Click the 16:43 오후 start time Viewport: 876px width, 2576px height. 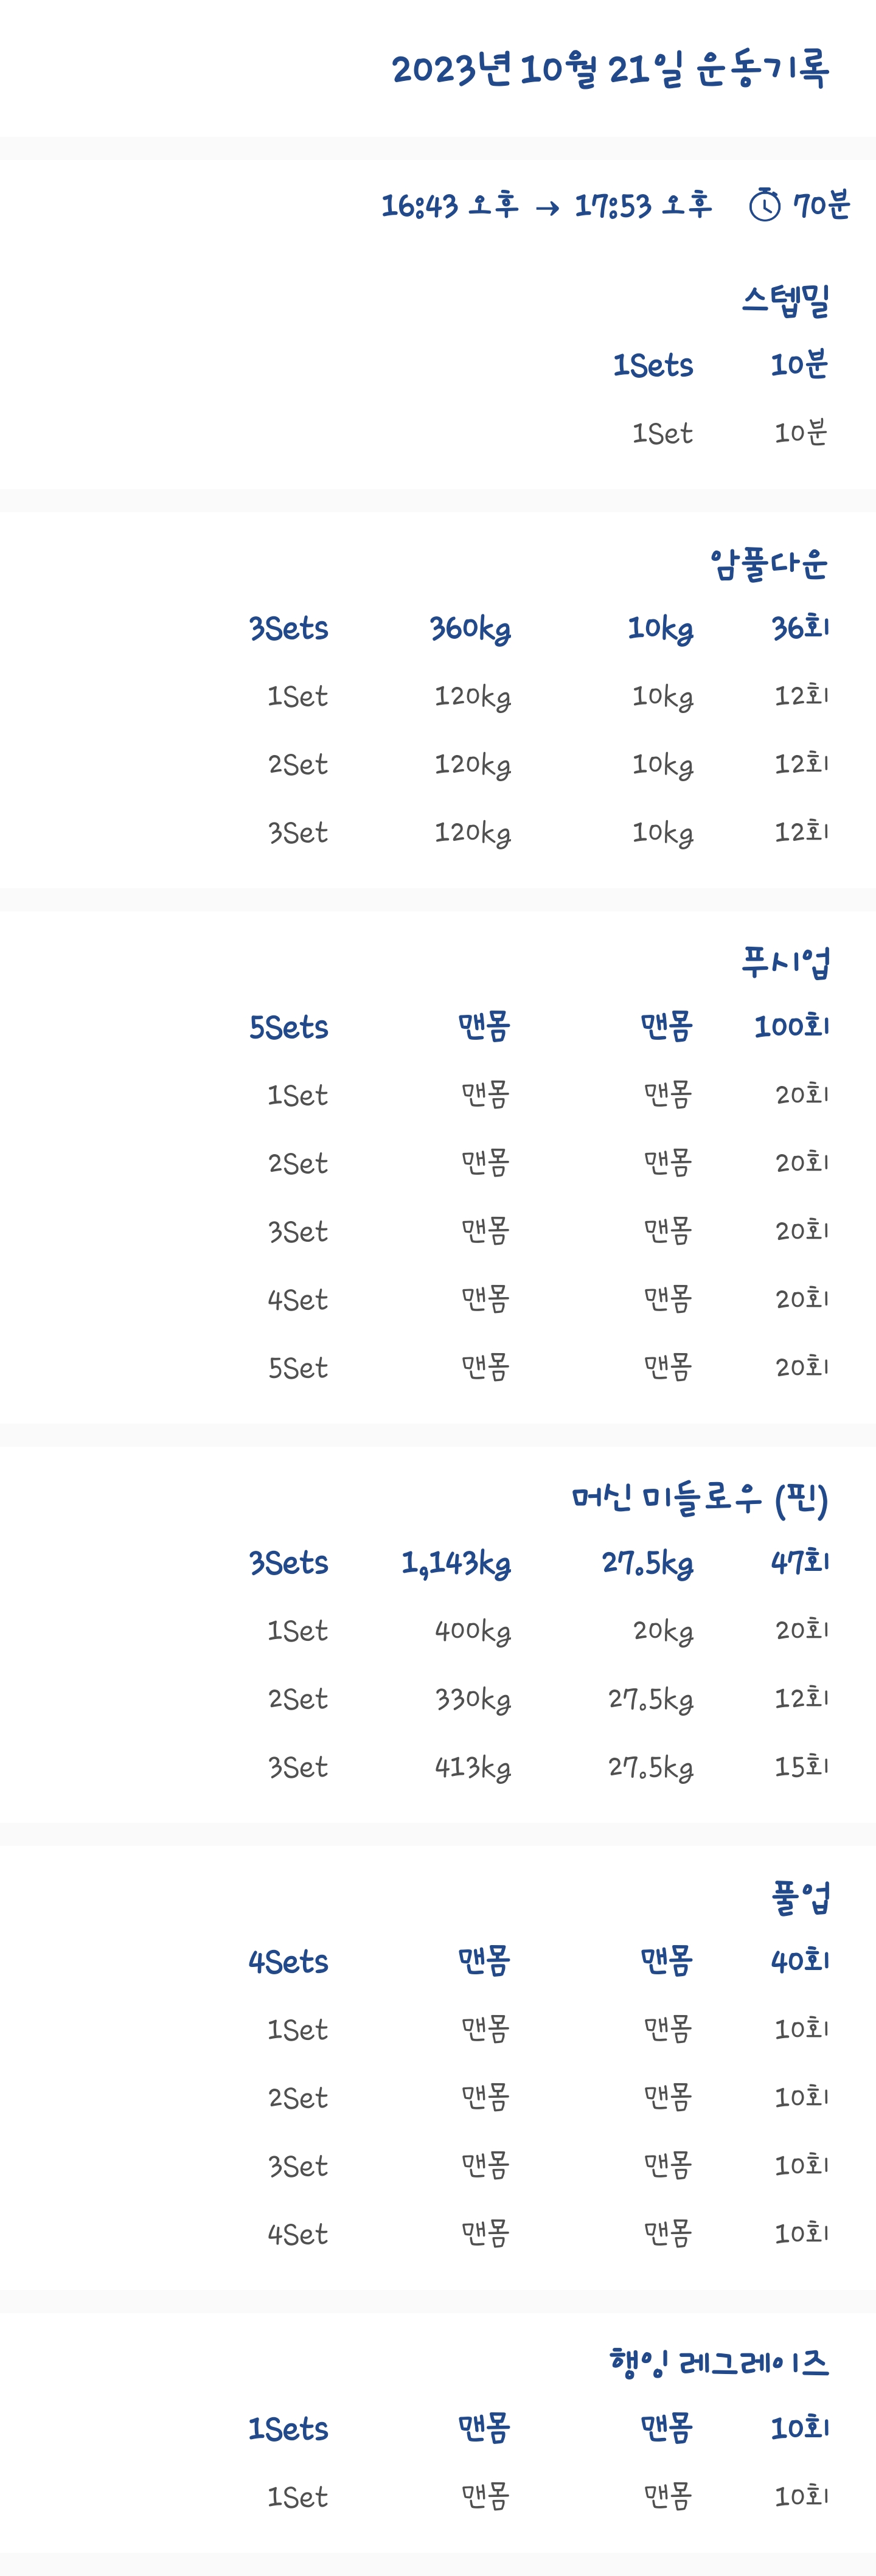coord(450,206)
